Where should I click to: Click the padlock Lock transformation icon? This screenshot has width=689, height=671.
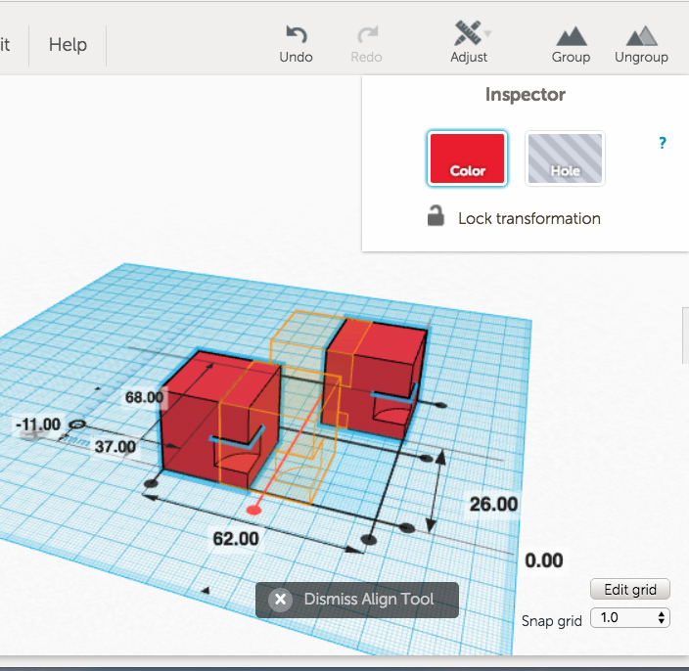point(436,217)
